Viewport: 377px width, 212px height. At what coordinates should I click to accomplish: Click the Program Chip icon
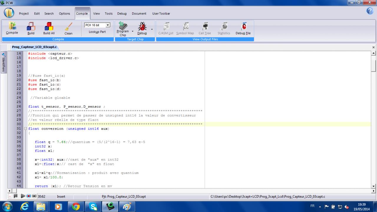(x=123, y=26)
